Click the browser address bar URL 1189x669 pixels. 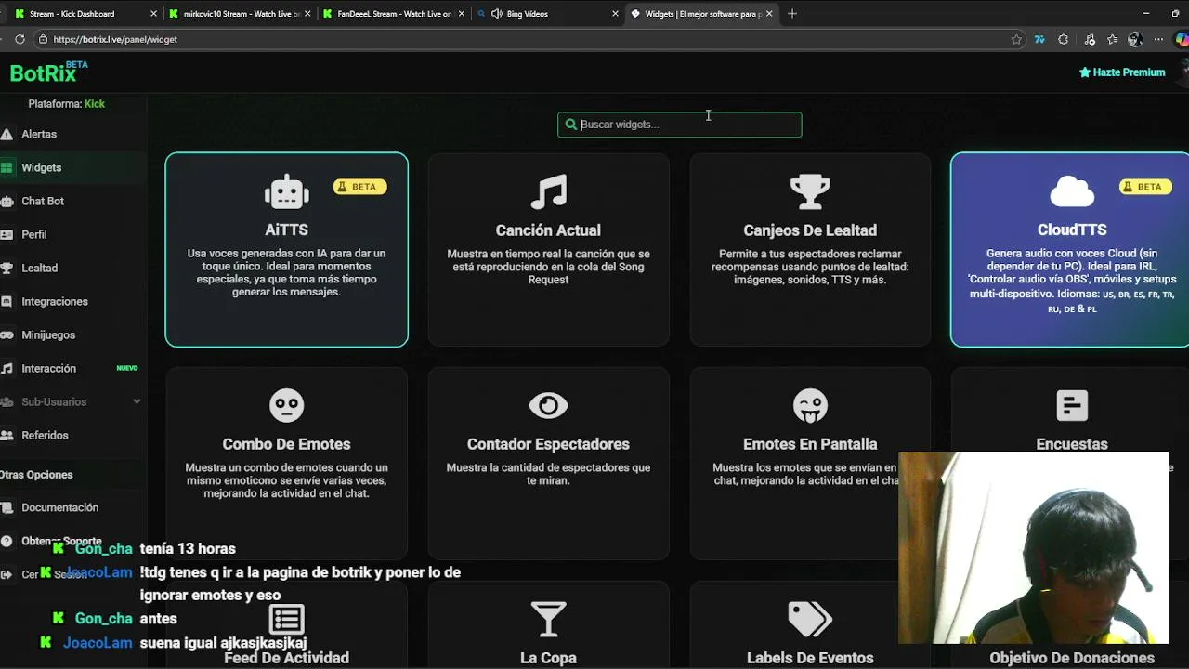tap(115, 39)
